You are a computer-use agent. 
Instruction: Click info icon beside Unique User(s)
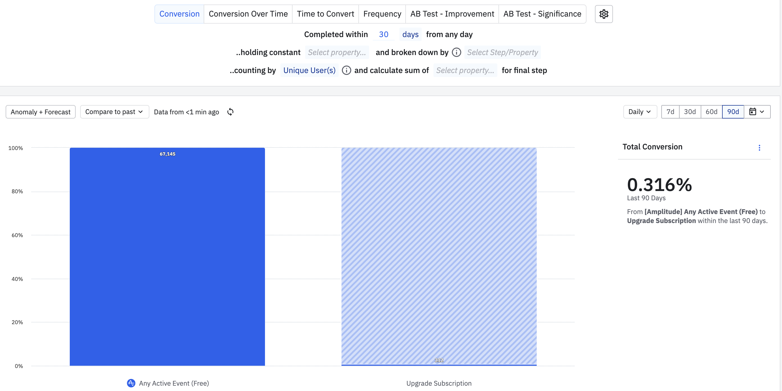click(346, 70)
